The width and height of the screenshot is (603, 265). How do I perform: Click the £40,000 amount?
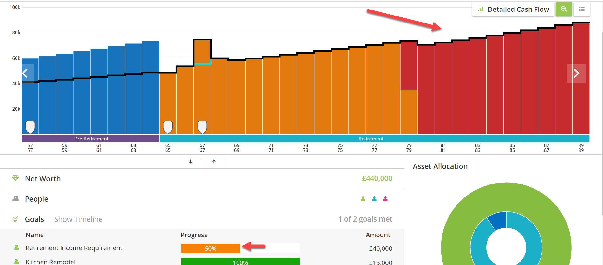380,249
